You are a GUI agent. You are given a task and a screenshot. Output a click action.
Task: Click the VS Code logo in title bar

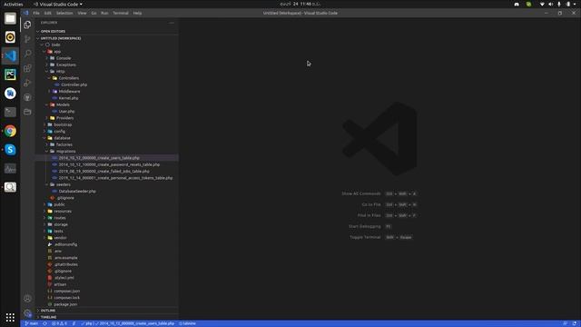(25, 13)
